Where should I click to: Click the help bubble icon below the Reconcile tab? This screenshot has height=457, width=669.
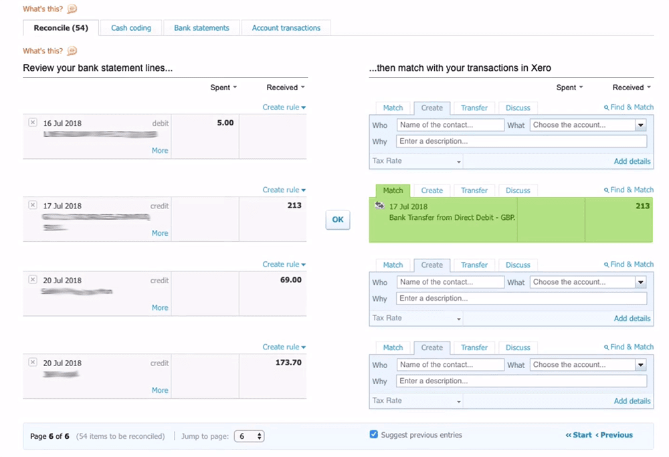72,51
